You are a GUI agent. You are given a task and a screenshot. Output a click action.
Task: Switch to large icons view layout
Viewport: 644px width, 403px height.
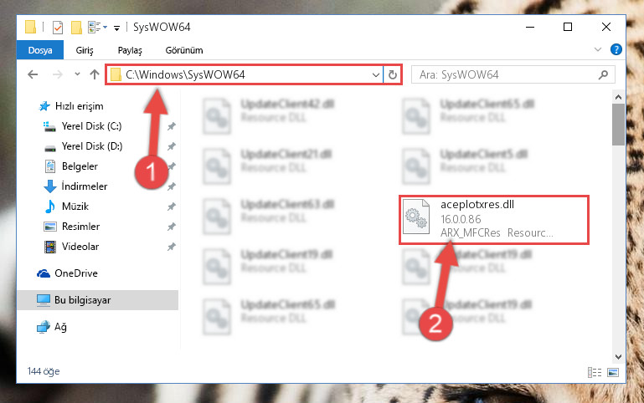coord(613,372)
